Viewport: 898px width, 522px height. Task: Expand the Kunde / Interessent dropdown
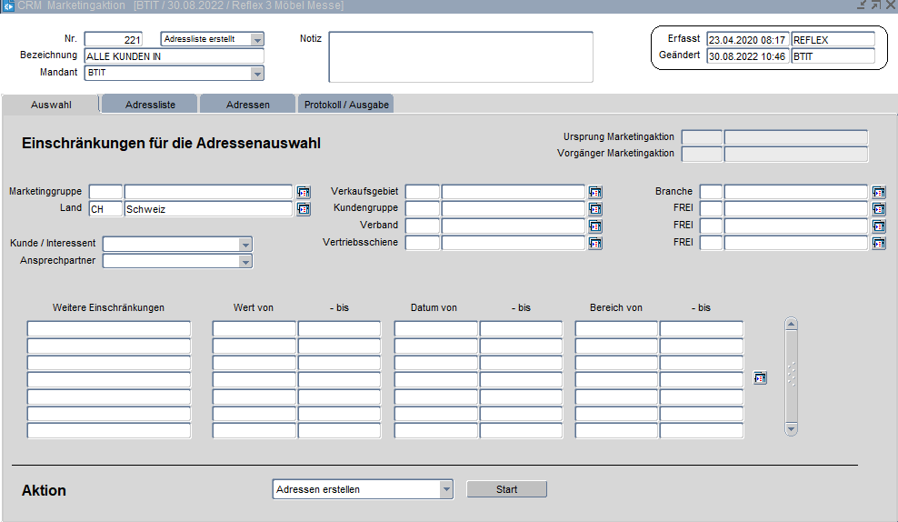pyautogui.click(x=245, y=244)
